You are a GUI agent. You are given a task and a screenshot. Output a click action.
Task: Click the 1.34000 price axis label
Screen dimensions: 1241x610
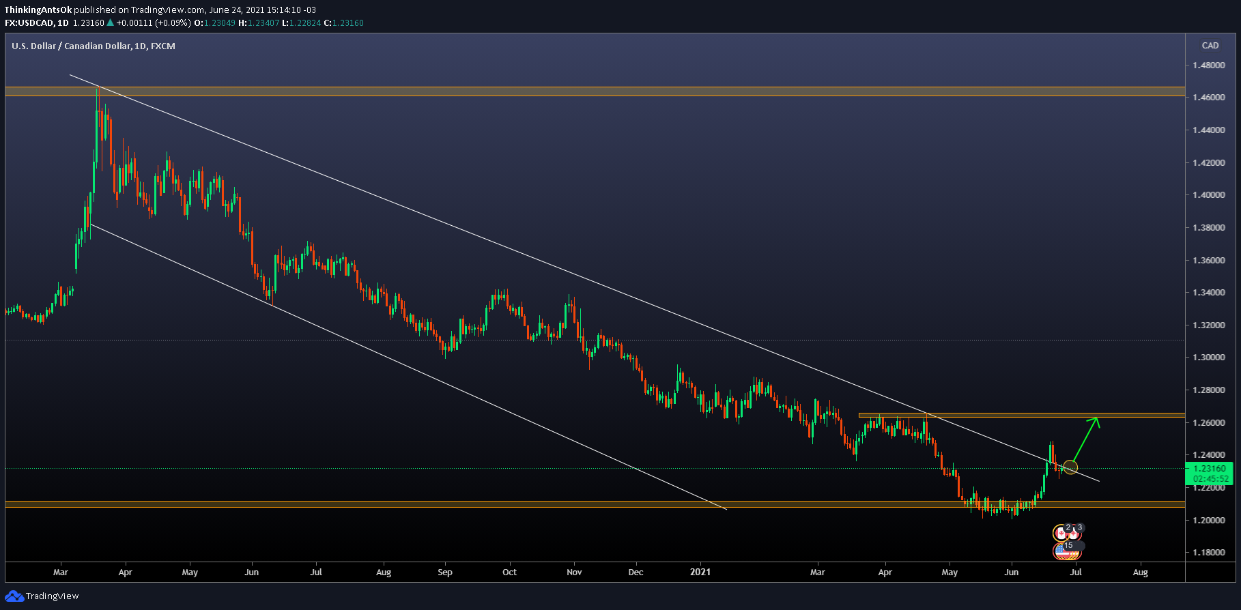point(1208,293)
